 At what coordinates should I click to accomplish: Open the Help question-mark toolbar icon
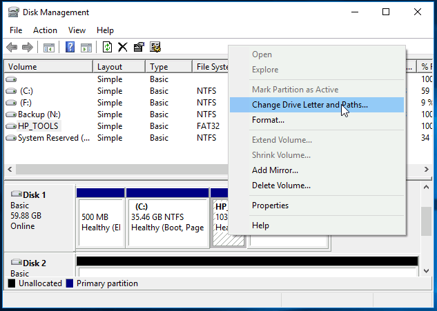(x=70, y=47)
